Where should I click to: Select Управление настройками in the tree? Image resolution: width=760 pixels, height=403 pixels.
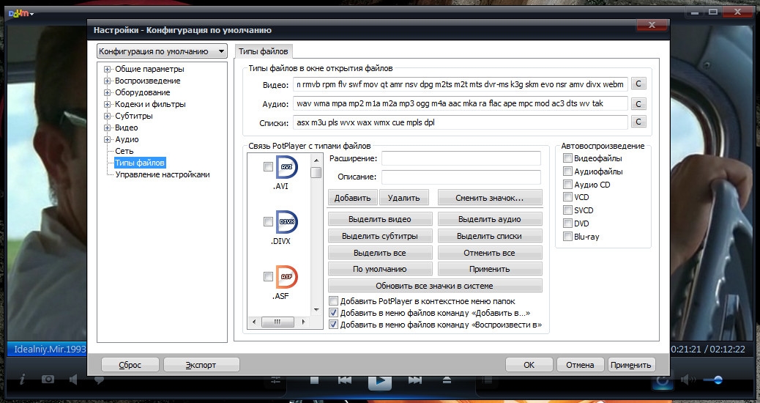click(162, 174)
